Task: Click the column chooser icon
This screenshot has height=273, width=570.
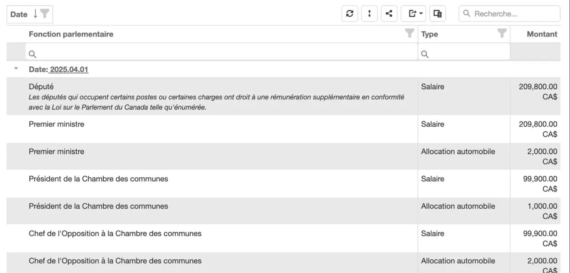Action: 438,14
